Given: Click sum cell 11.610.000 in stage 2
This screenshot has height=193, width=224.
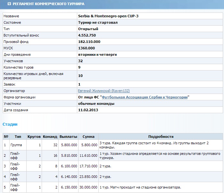Looking at the screenshot, I should (88, 155).
